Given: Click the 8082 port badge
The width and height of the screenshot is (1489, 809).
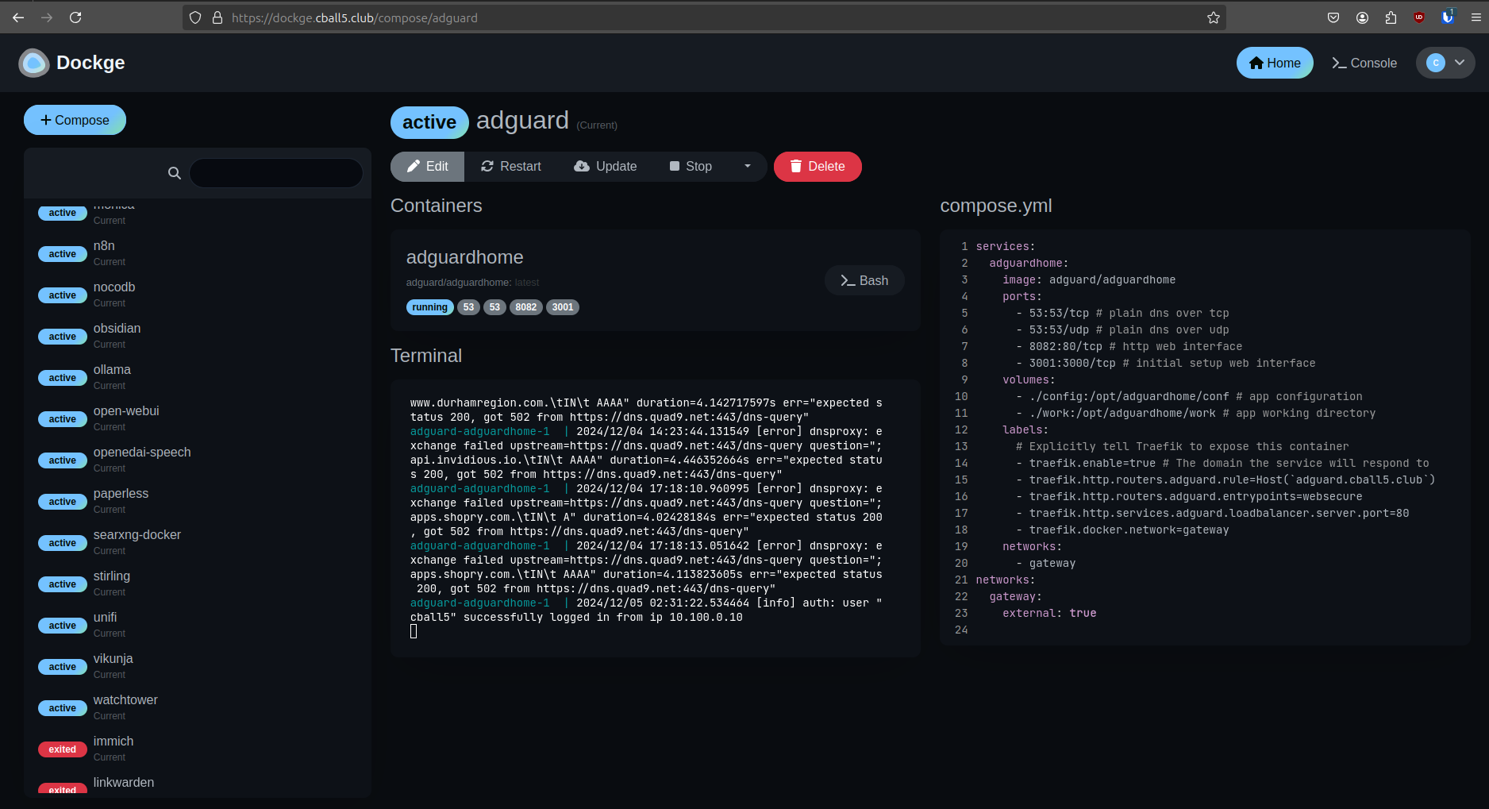Looking at the screenshot, I should coord(526,307).
